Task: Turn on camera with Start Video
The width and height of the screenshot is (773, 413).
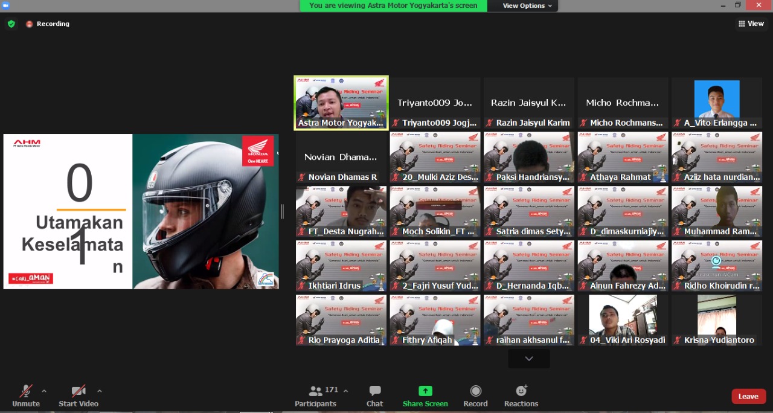Action: click(78, 391)
